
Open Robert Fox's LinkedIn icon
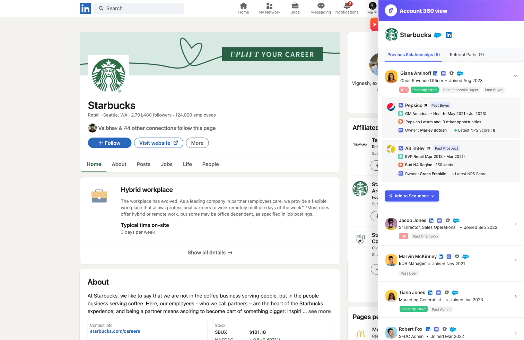pyautogui.click(x=428, y=329)
